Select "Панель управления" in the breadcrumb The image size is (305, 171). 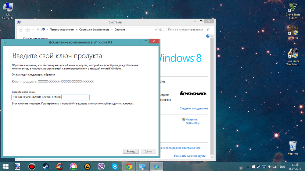pos(62,30)
